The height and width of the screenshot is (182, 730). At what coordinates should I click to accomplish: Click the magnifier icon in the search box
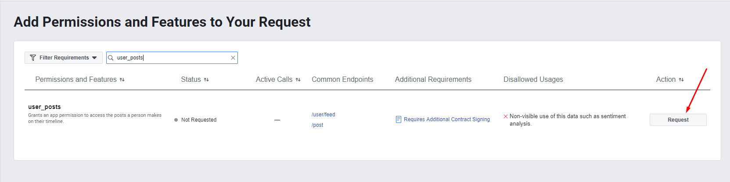(111, 58)
